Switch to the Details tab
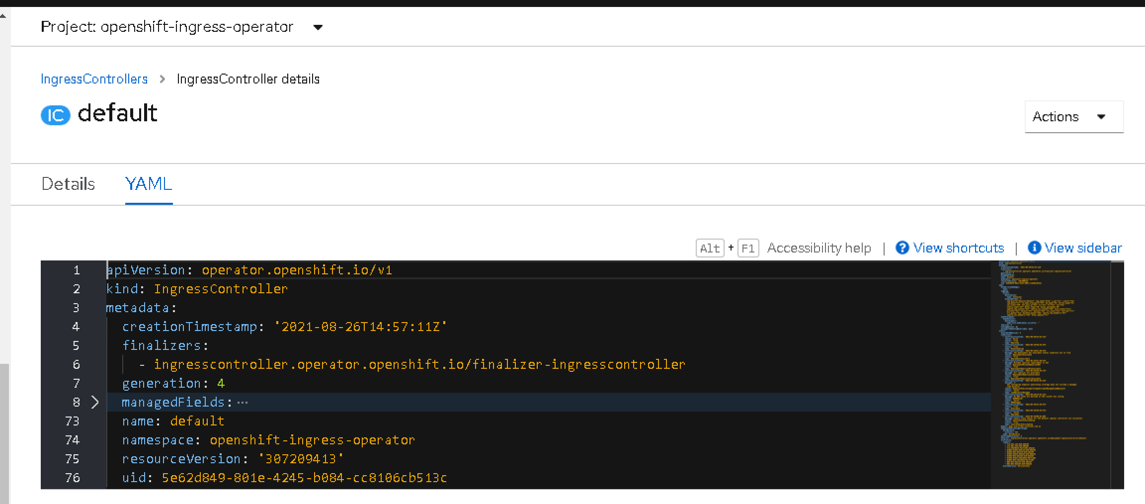This screenshot has height=504, width=1145. 68,184
